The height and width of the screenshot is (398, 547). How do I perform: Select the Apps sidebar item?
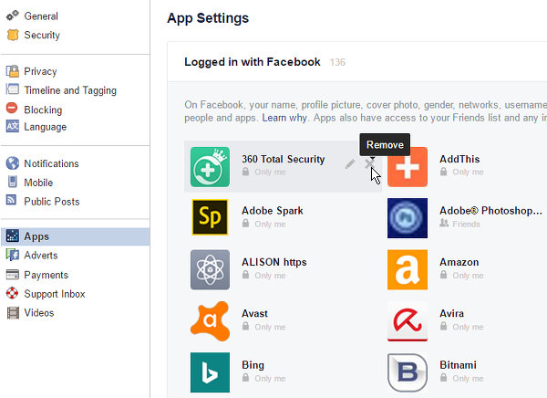tap(75, 236)
